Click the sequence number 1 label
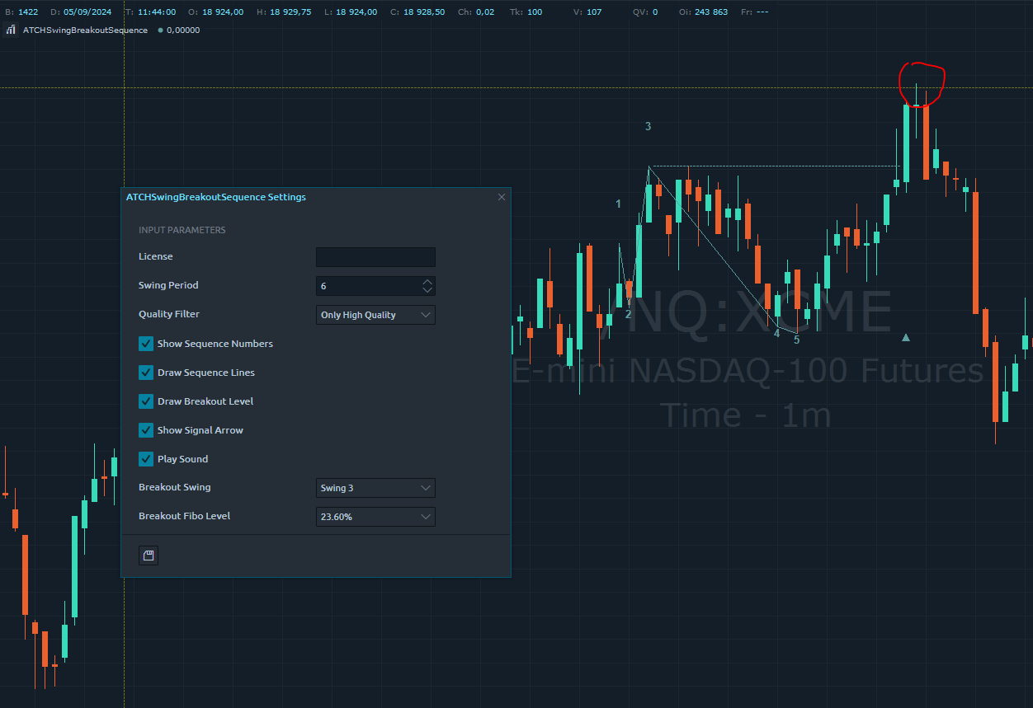 point(618,204)
